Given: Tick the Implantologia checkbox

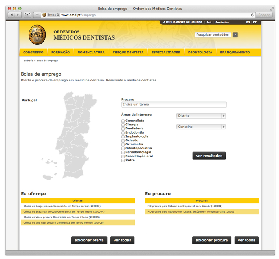Looking at the screenshot, I should pyautogui.click(x=123, y=137).
